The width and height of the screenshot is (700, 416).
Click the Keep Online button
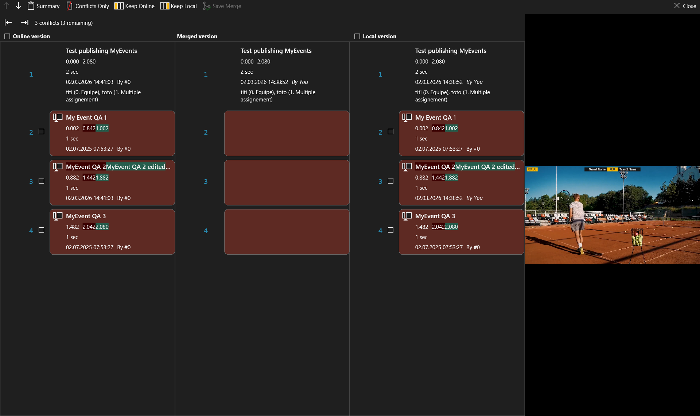pyautogui.click(x=135, y=6)
